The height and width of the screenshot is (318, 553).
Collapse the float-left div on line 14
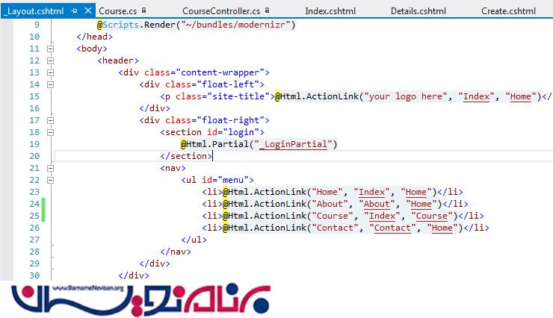coord(51,84)
